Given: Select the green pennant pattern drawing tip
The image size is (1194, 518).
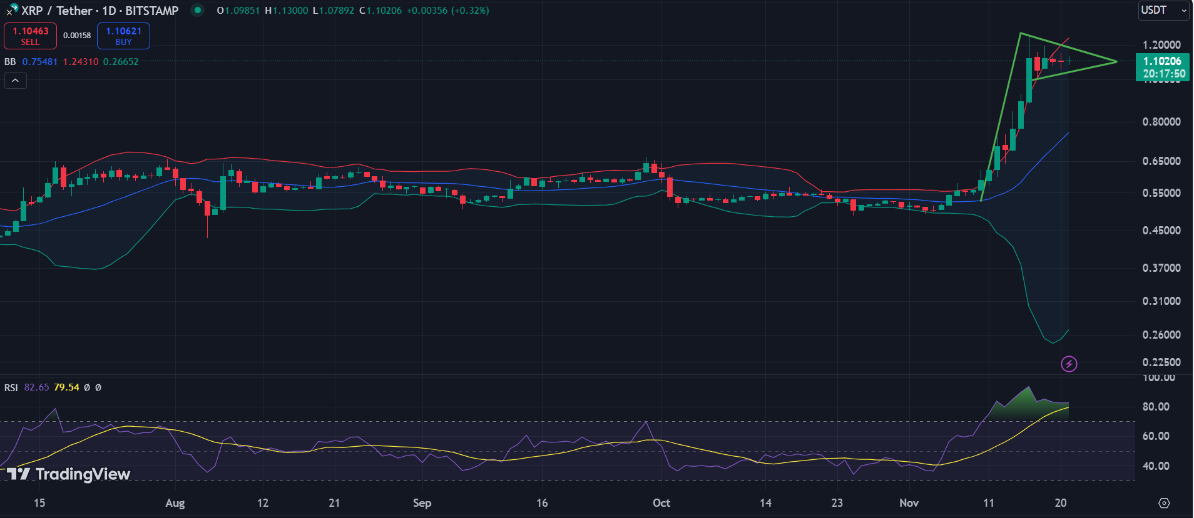Looking at the screenshot, I should (1117, 61).
